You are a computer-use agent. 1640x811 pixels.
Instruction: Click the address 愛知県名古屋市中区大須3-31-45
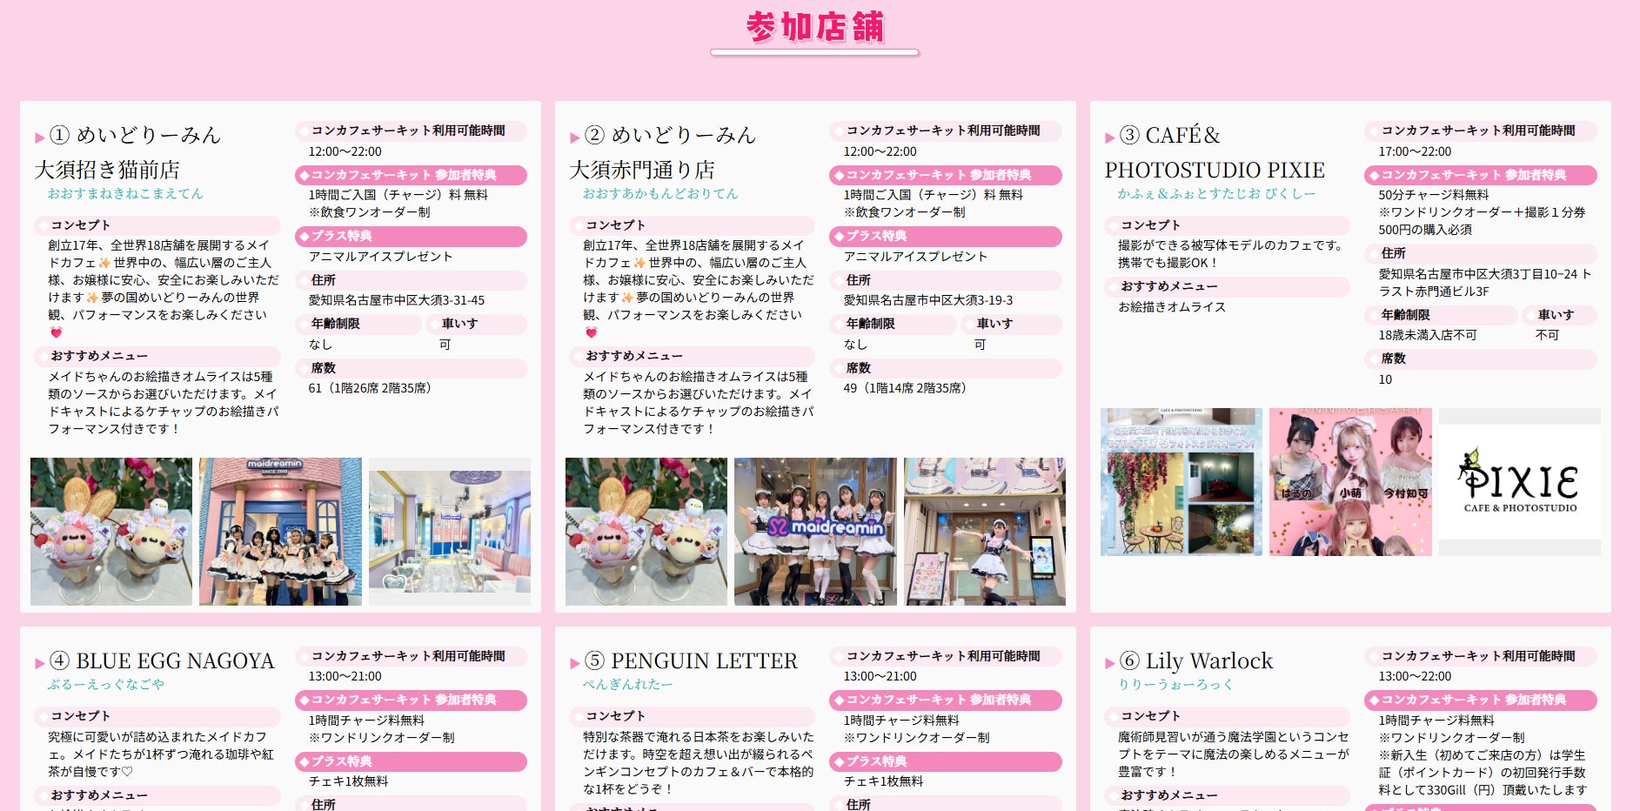coord(397,300)
